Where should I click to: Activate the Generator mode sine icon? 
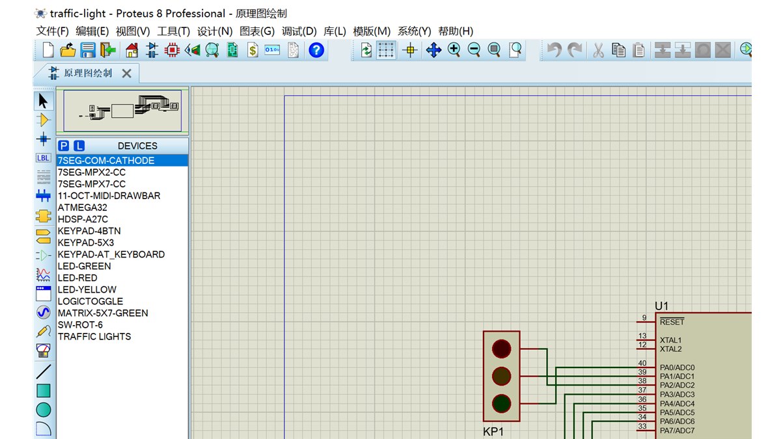[x=43, y=312]
